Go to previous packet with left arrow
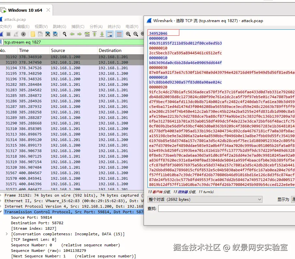Screen dimensions: 295x259 (72, 34)
